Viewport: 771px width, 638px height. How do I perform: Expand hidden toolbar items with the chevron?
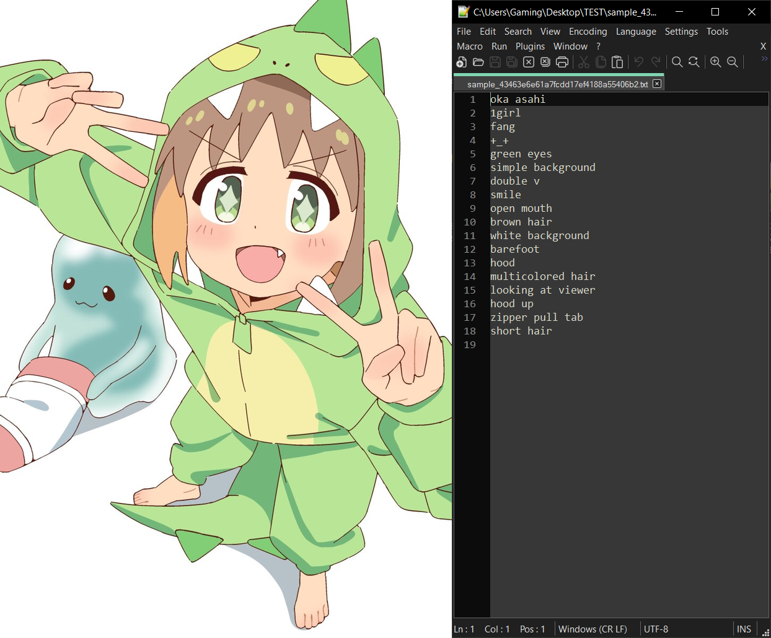(764, 59)
